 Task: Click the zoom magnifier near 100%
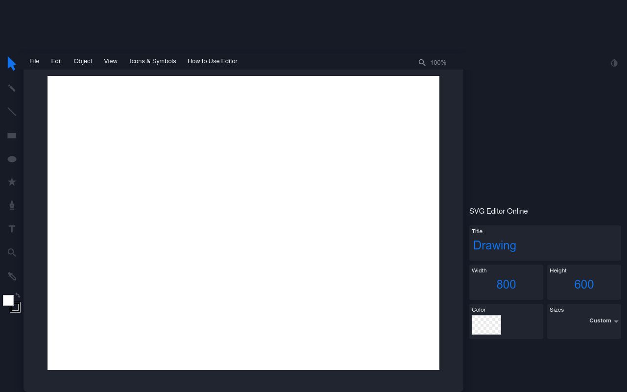422,63
